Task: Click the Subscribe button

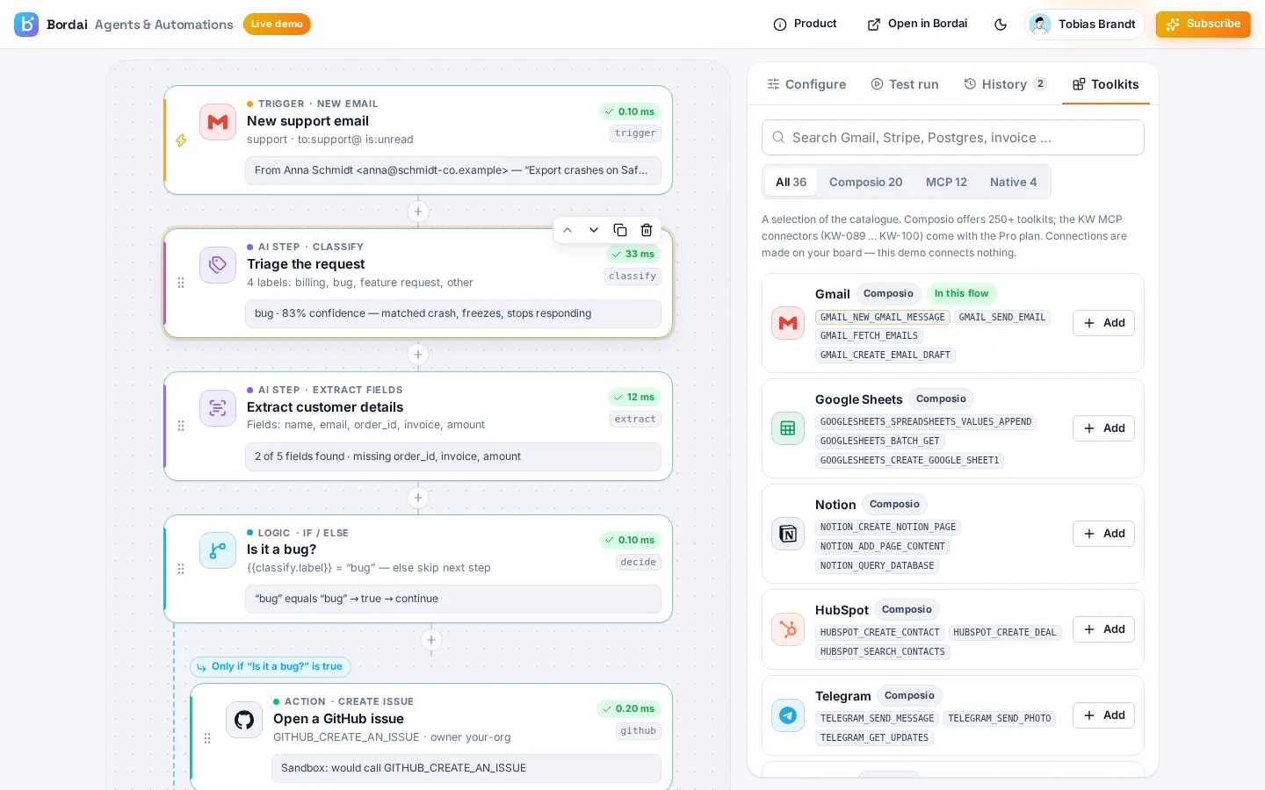Action: 1203,24
